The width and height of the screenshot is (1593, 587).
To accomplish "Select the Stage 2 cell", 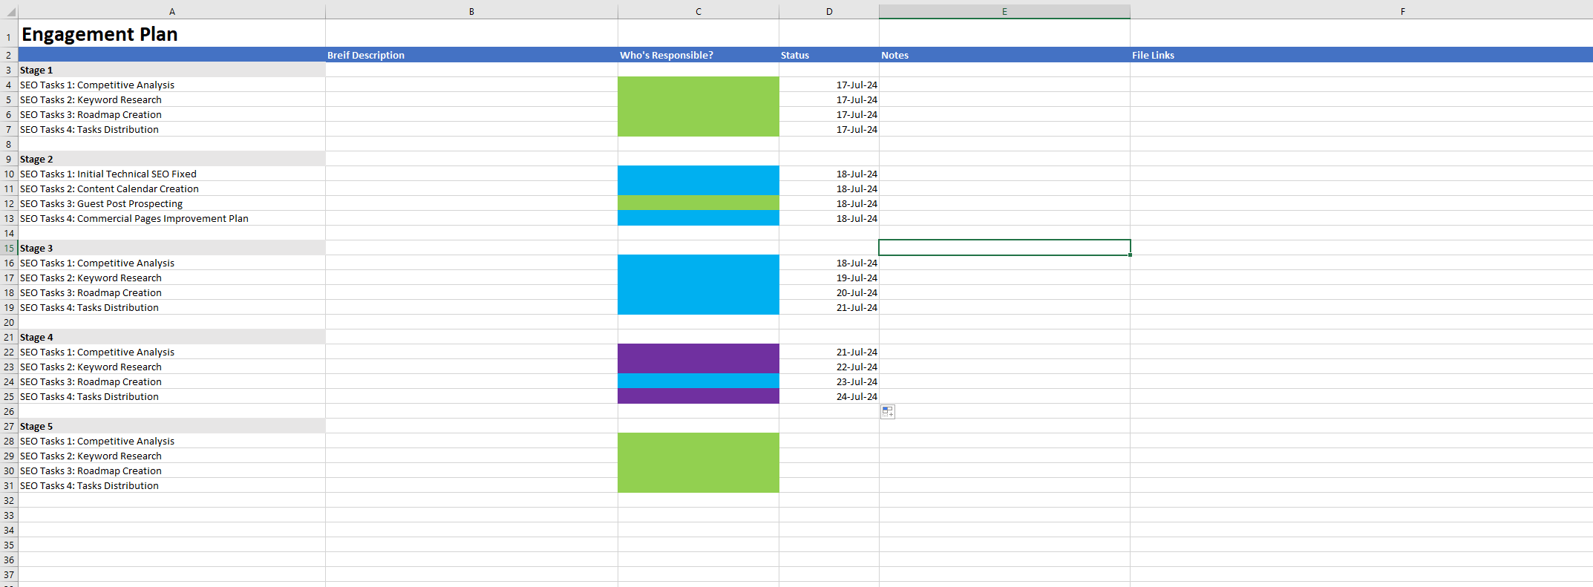I will (172, 159).
